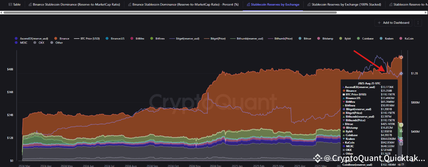Image resolution: width=428 pixels, height=167 pixels.
Task: Toggle the Bybit legend entry
Action: (345, 38)
